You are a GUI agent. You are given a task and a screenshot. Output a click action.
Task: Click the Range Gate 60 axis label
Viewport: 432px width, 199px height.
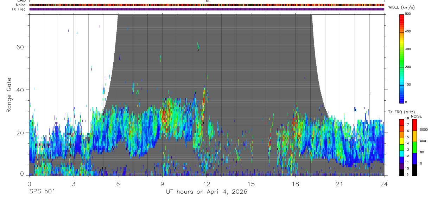(x=20, y=47)
